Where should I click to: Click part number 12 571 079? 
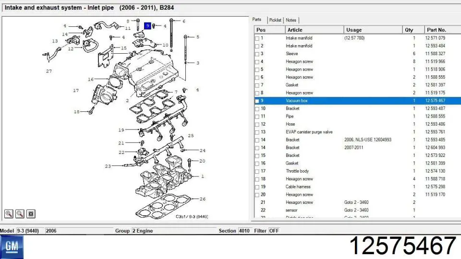[x=435, y=38]
